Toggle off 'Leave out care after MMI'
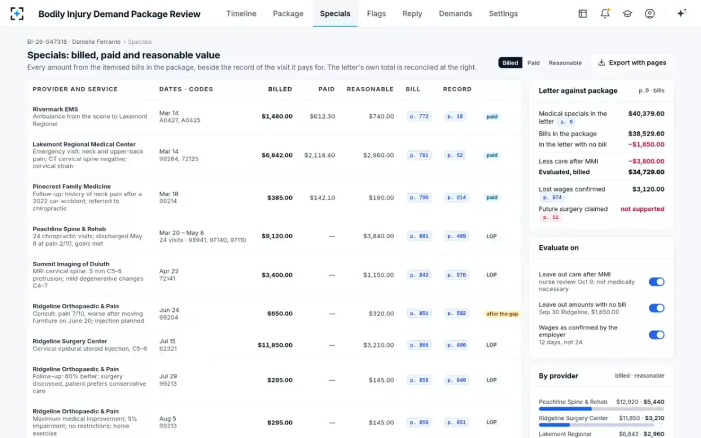Screen dimensions: 701x438 [x=657, y=281]
